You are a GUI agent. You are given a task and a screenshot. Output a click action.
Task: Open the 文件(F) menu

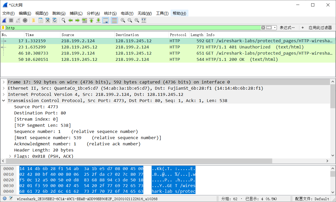pyautogui.click(x=9, y=13)
